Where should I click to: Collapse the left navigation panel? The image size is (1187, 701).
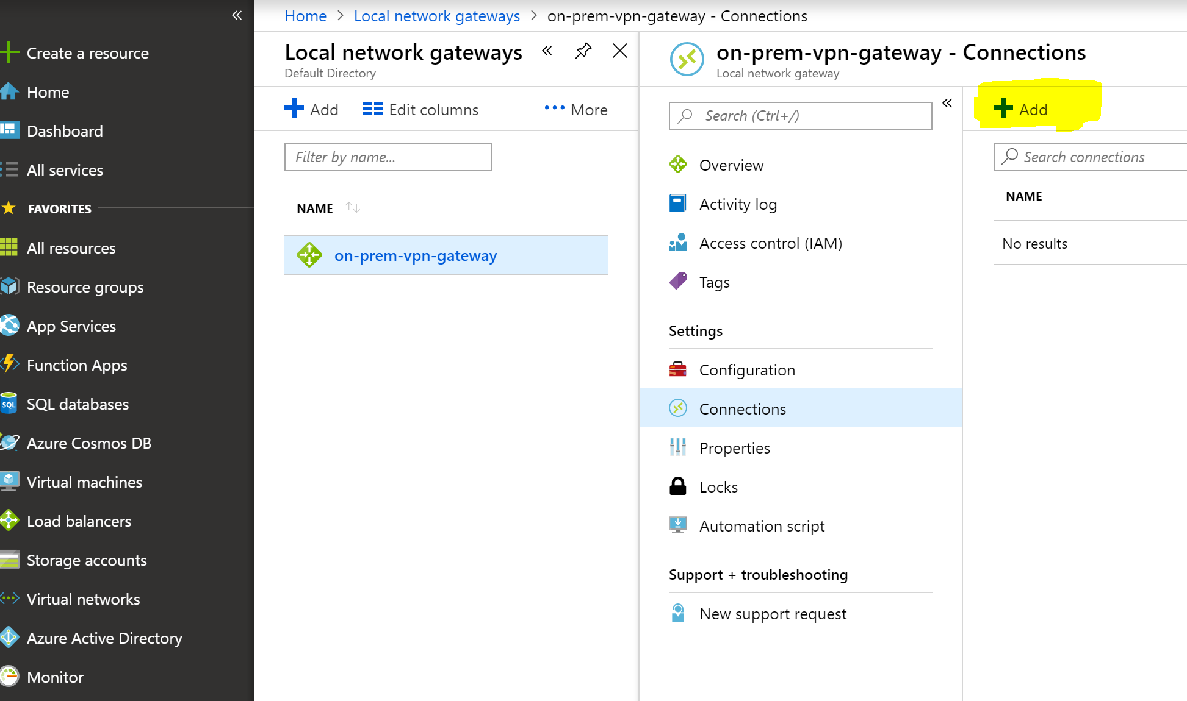237,15
